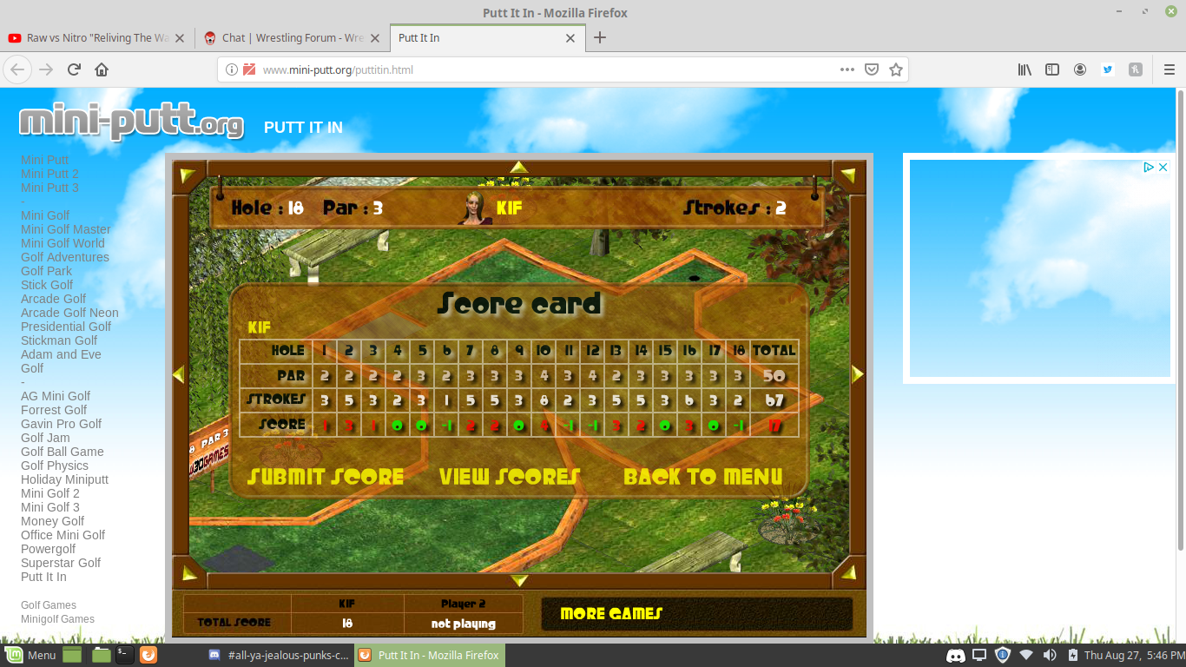Open a new browser tab
The height and width of the screenshot is (667, 1186).
pos(600,37)
